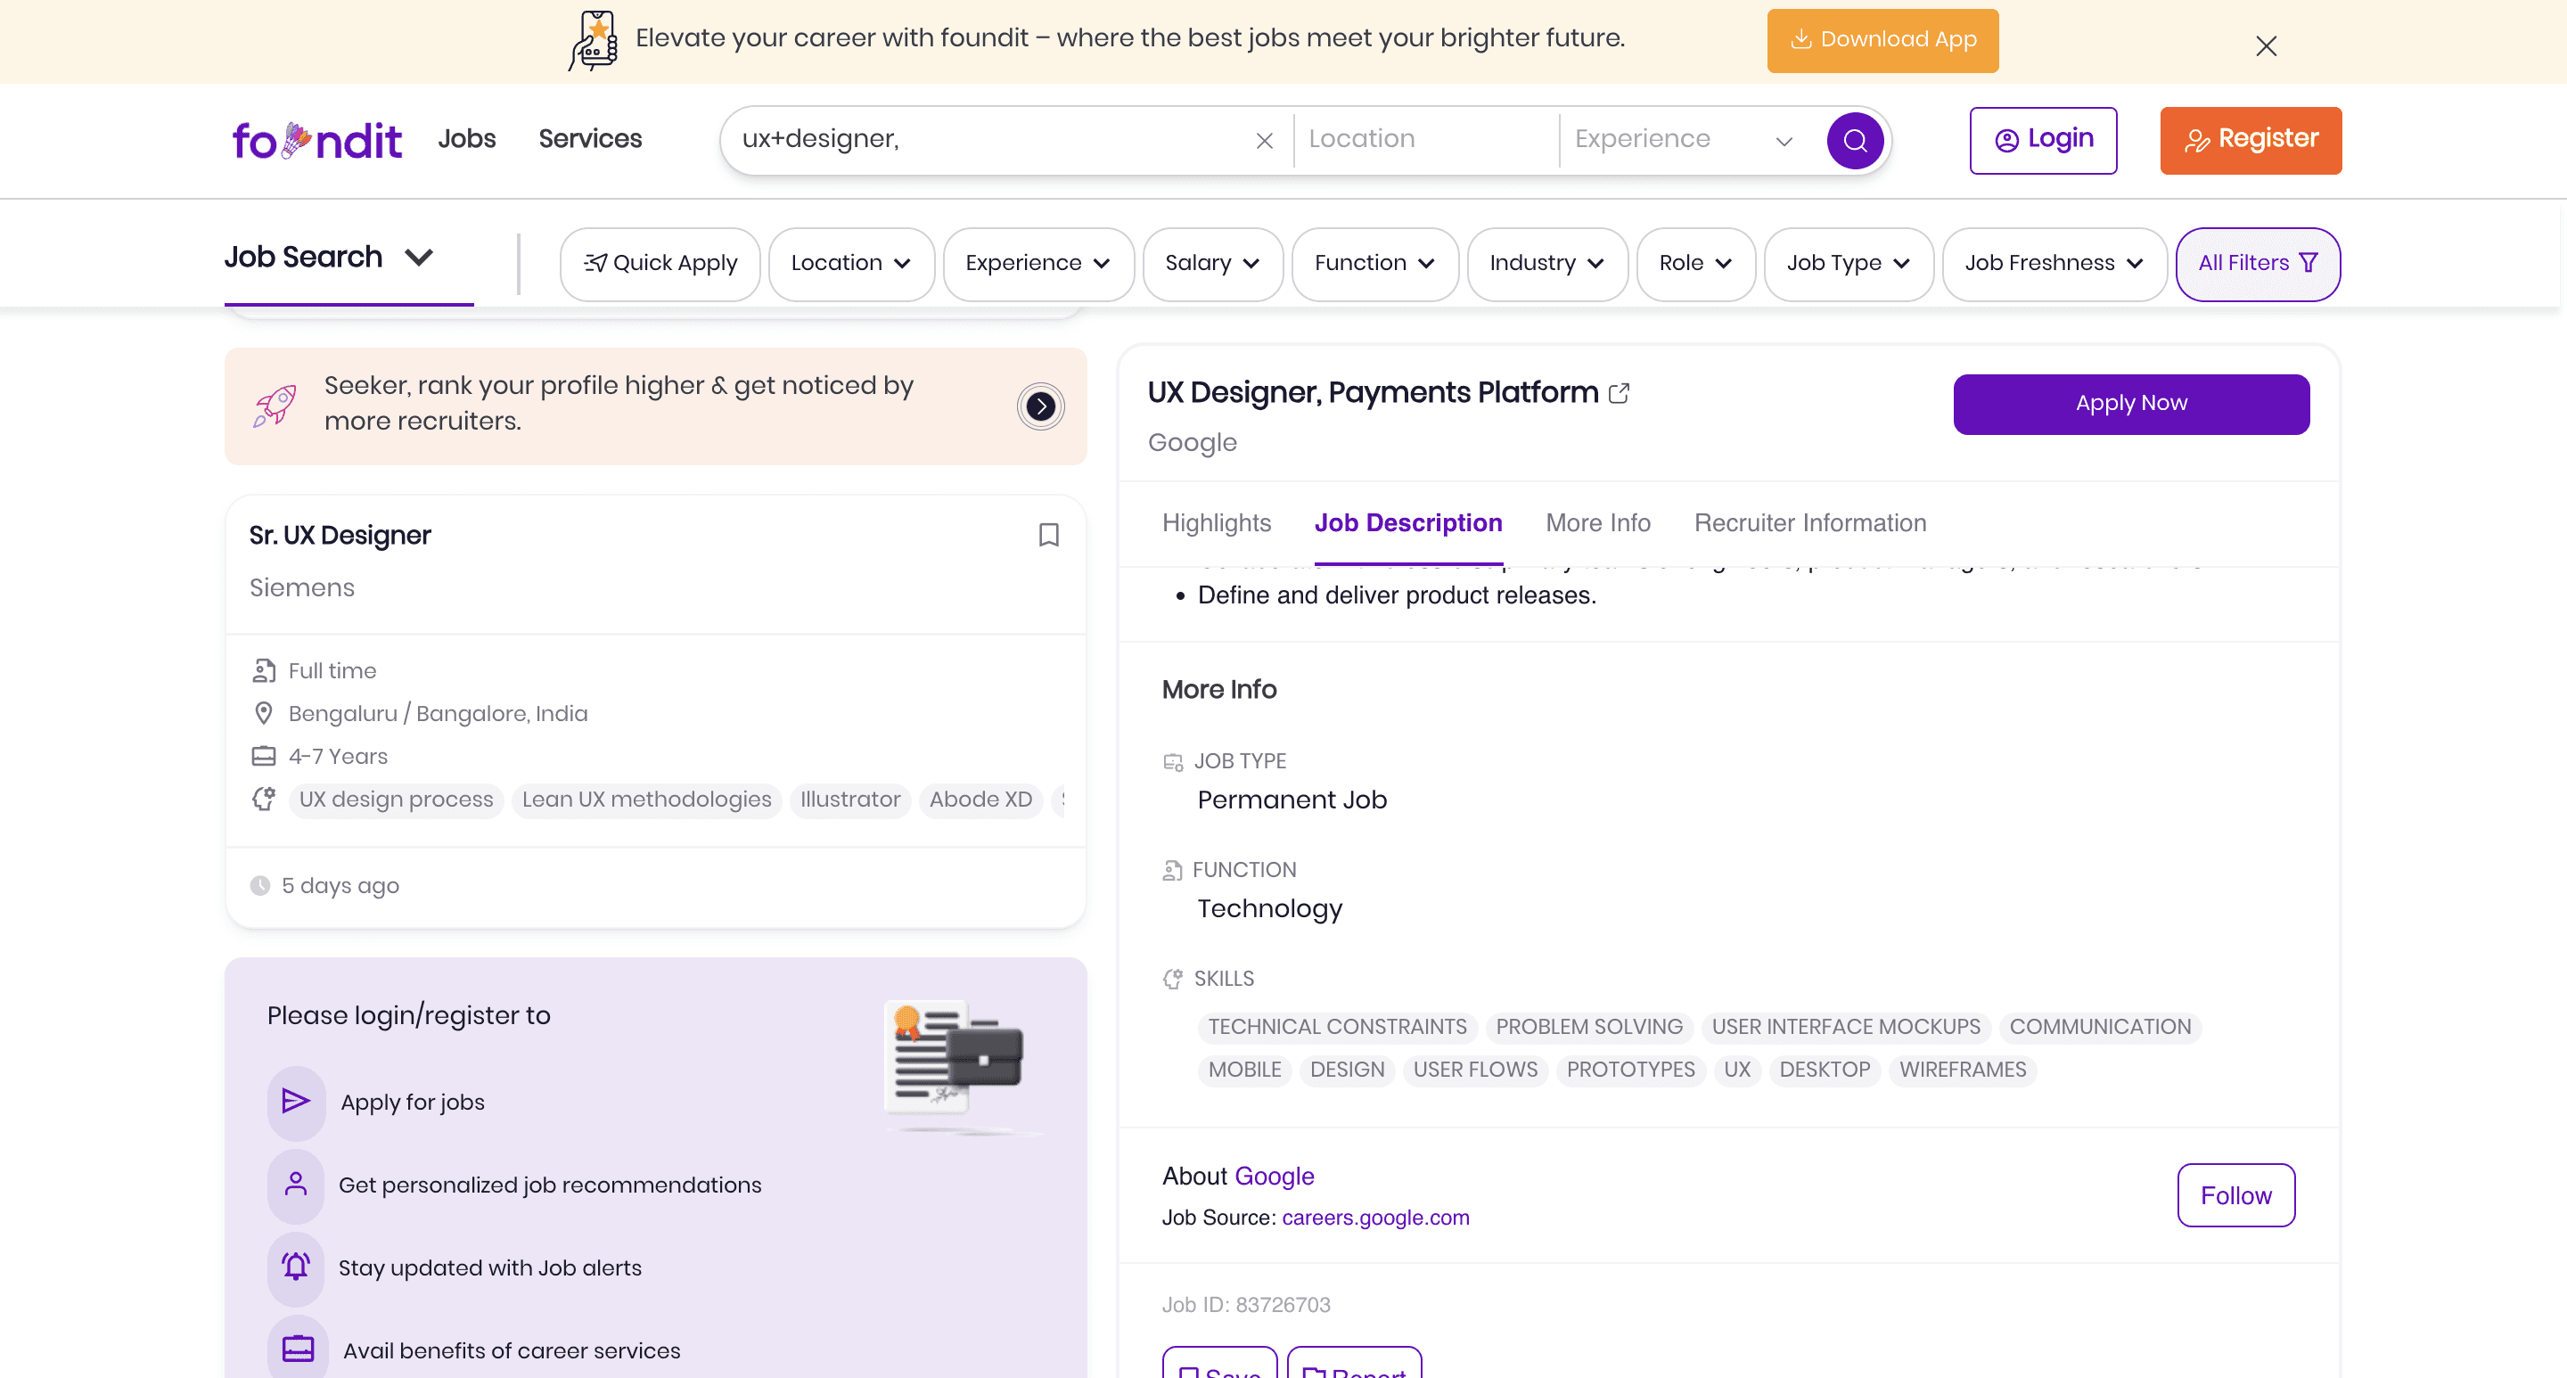2567x1378 pixels.
Task: Open the Job Freshness filter
Action: (x=2054, y=264)
